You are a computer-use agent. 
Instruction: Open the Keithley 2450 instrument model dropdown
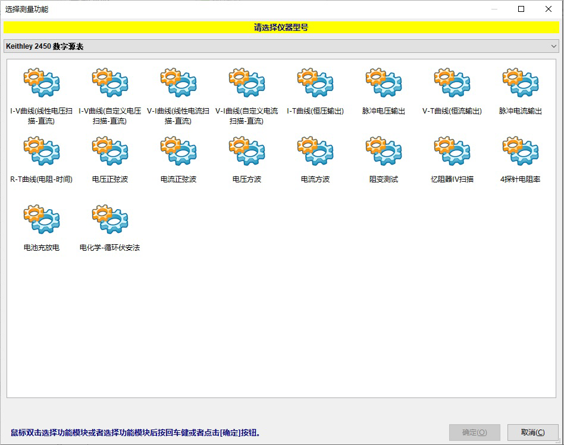coord(281,46)
